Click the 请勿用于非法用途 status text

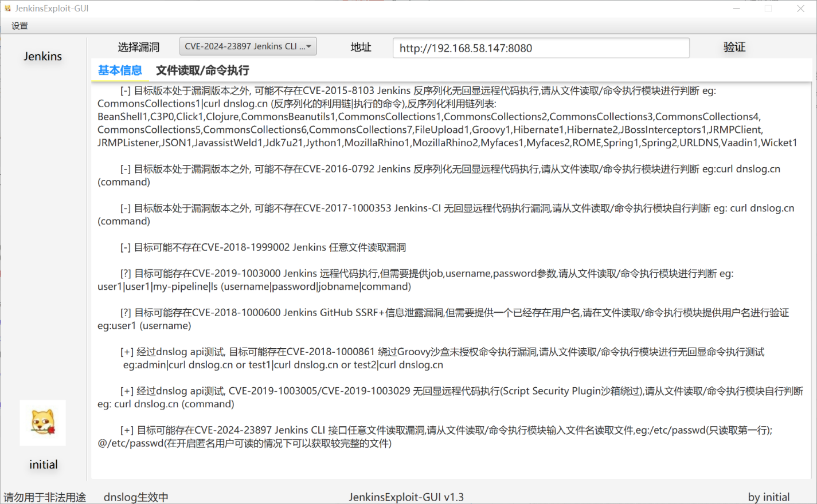pyautogui.click(x=45, y=497)
